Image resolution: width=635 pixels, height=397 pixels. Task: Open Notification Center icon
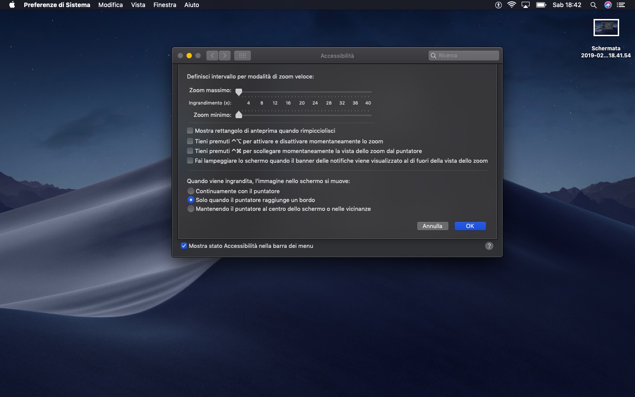621,5
